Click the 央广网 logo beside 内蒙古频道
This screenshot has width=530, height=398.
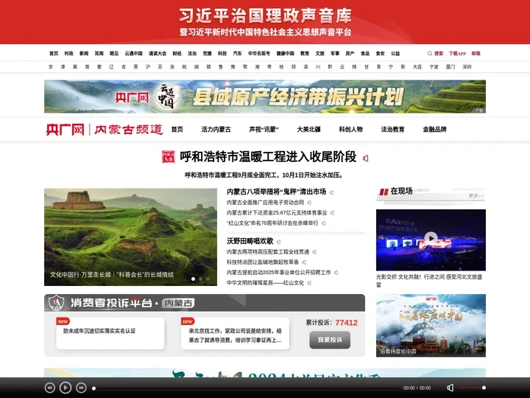pos(66,129)
